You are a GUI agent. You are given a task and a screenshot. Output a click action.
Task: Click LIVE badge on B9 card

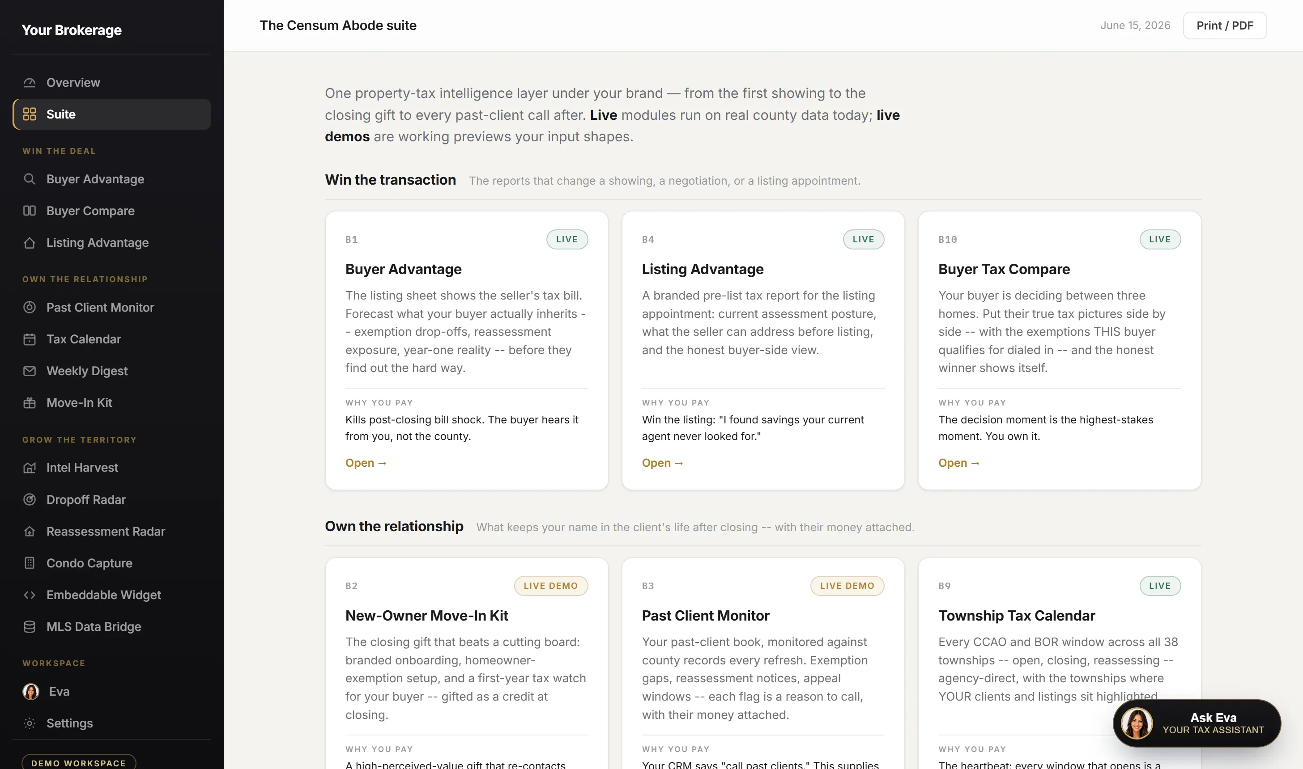click(x=1160, y=586)
